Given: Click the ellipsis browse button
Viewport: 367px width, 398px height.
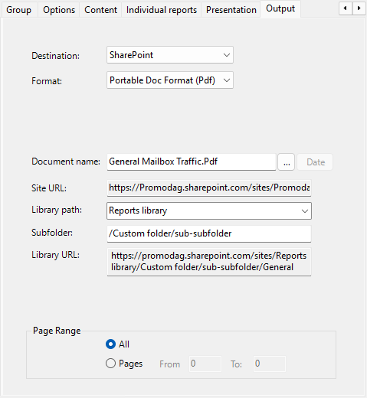Looking at the screenshot, I should (287, 162).
